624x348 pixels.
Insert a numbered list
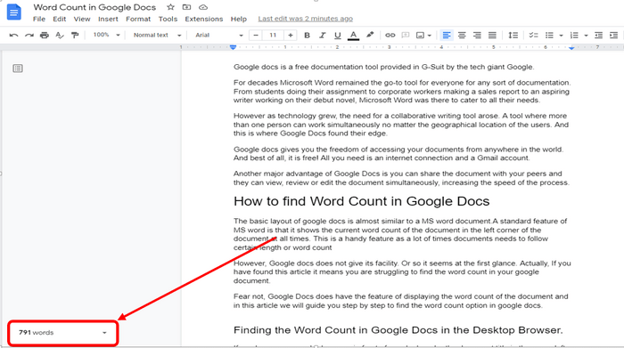(574, 36)
